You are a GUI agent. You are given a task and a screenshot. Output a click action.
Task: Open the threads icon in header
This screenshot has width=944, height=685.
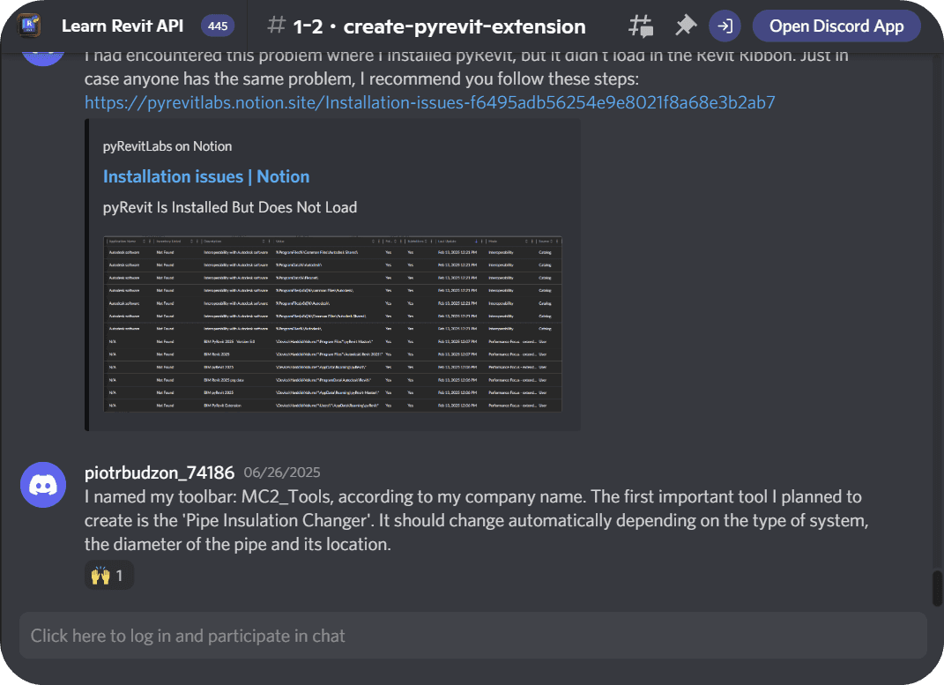[641, 26]
